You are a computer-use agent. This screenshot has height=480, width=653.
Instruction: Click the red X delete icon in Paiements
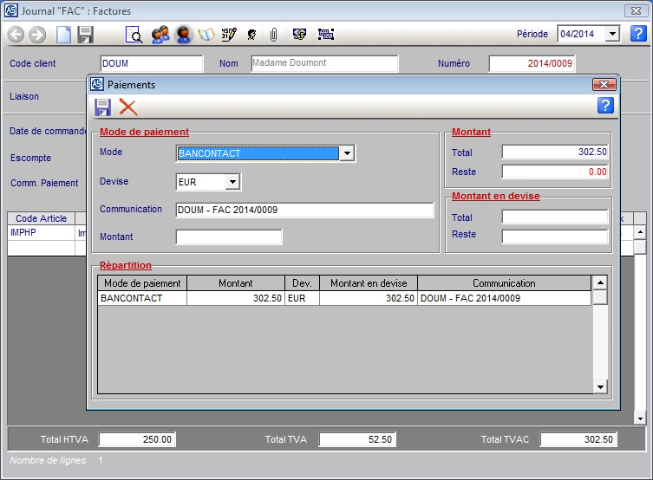(x=128, y=107)
